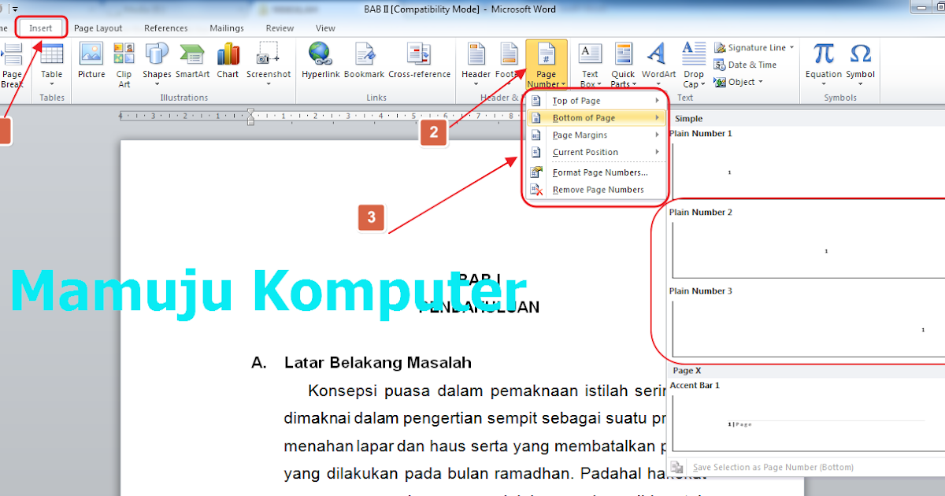This screenshot has height=496, width=945.
Task: Select Bottom of Page menu item
Action: (597, 118)
